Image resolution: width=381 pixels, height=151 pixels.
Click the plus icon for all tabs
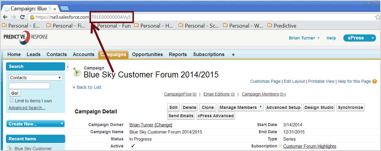point(233,55)
